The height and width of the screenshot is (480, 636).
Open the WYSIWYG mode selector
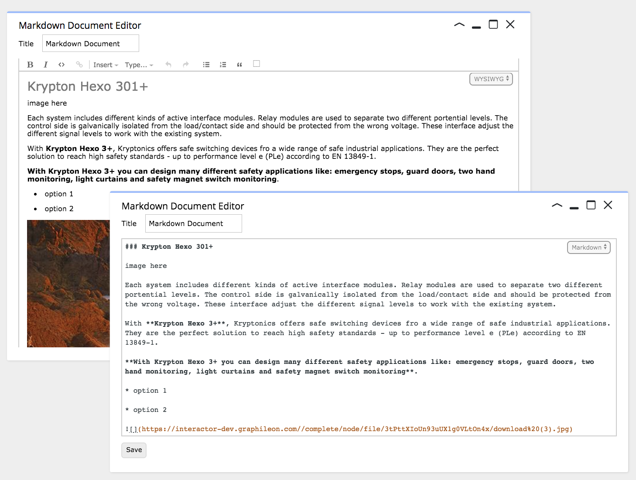[491, 79]
